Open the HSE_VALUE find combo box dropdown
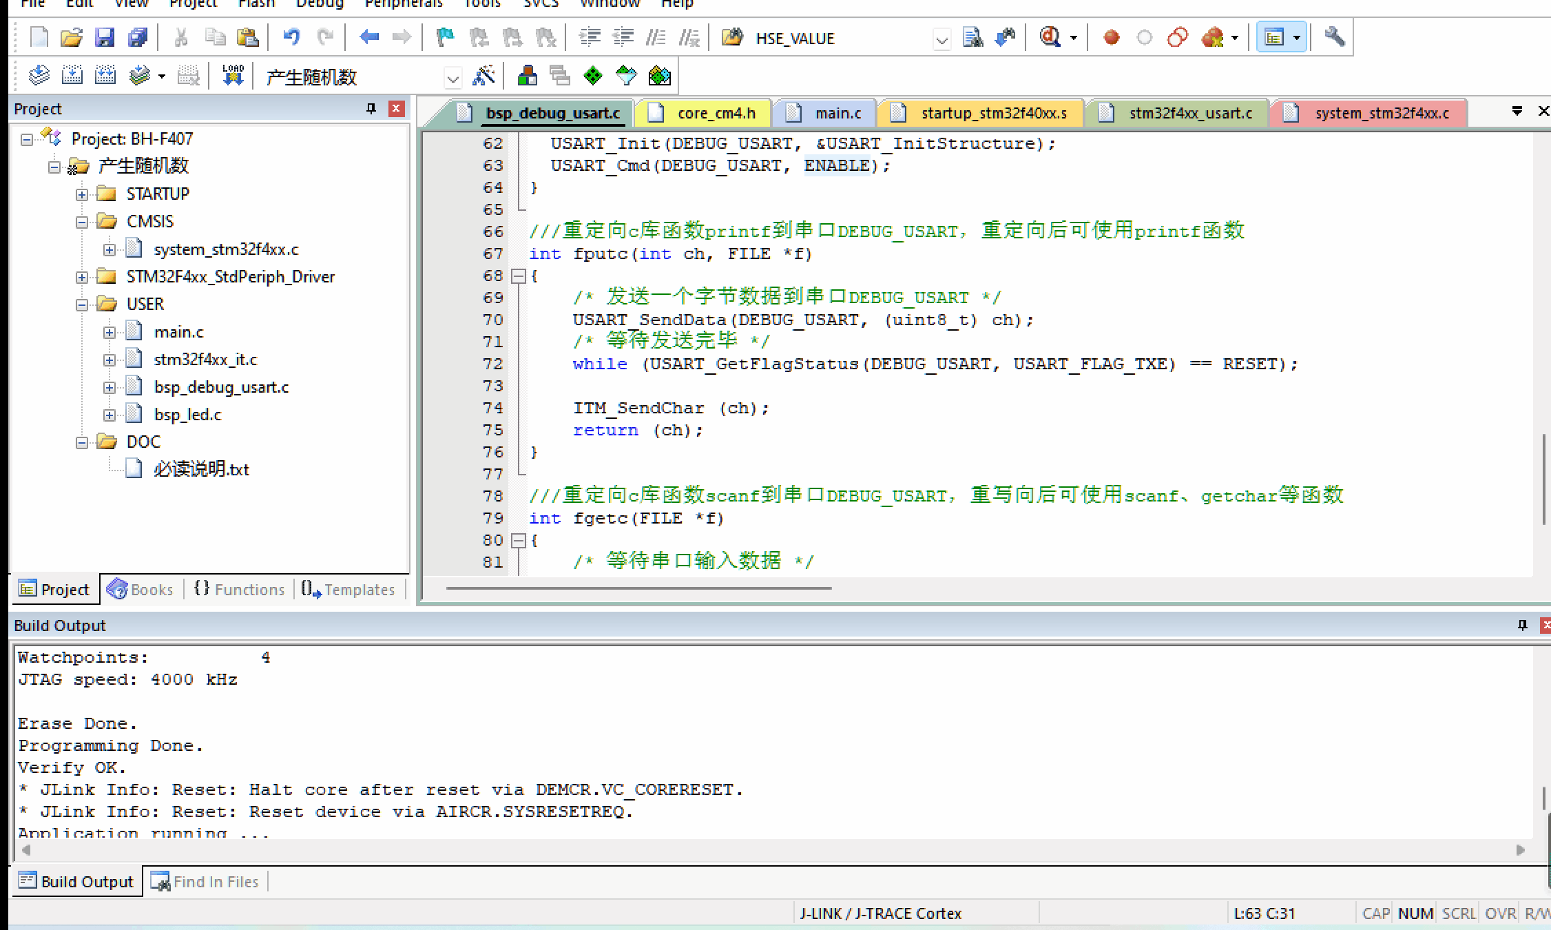 point(941,39)
